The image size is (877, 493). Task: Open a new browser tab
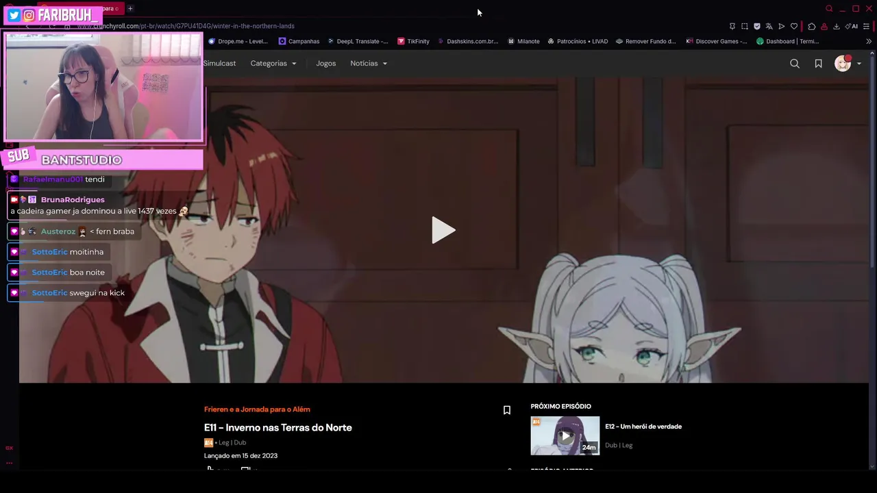point(130,8)
